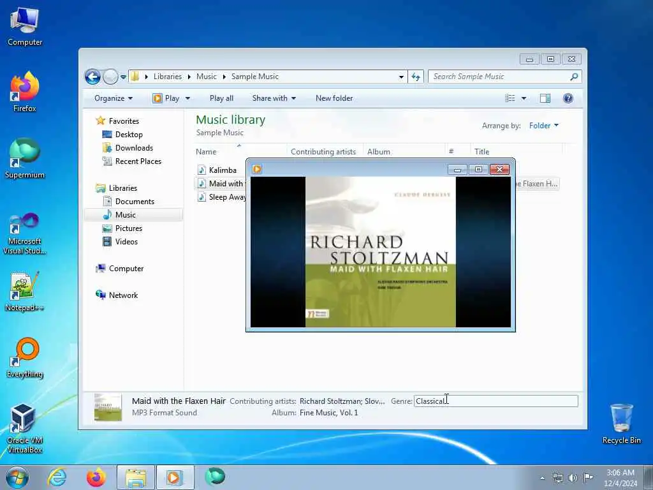653x490 pixels.
Task: Click the Windows Start button
Action: [x=17, y=477]
